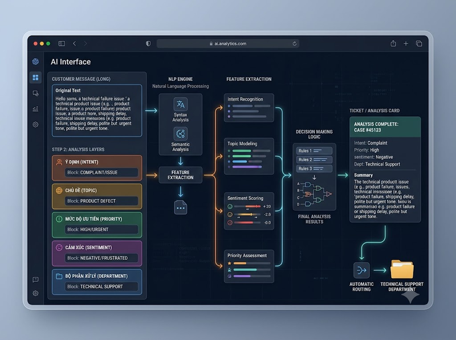Click the AI Interface page title
Image resolution: width=456 pixels, height=340 pixels.
[x=71, y=62]
